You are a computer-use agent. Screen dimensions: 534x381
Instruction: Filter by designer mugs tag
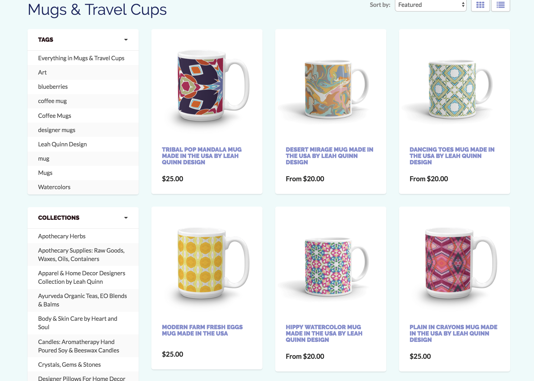click(57, 130)
